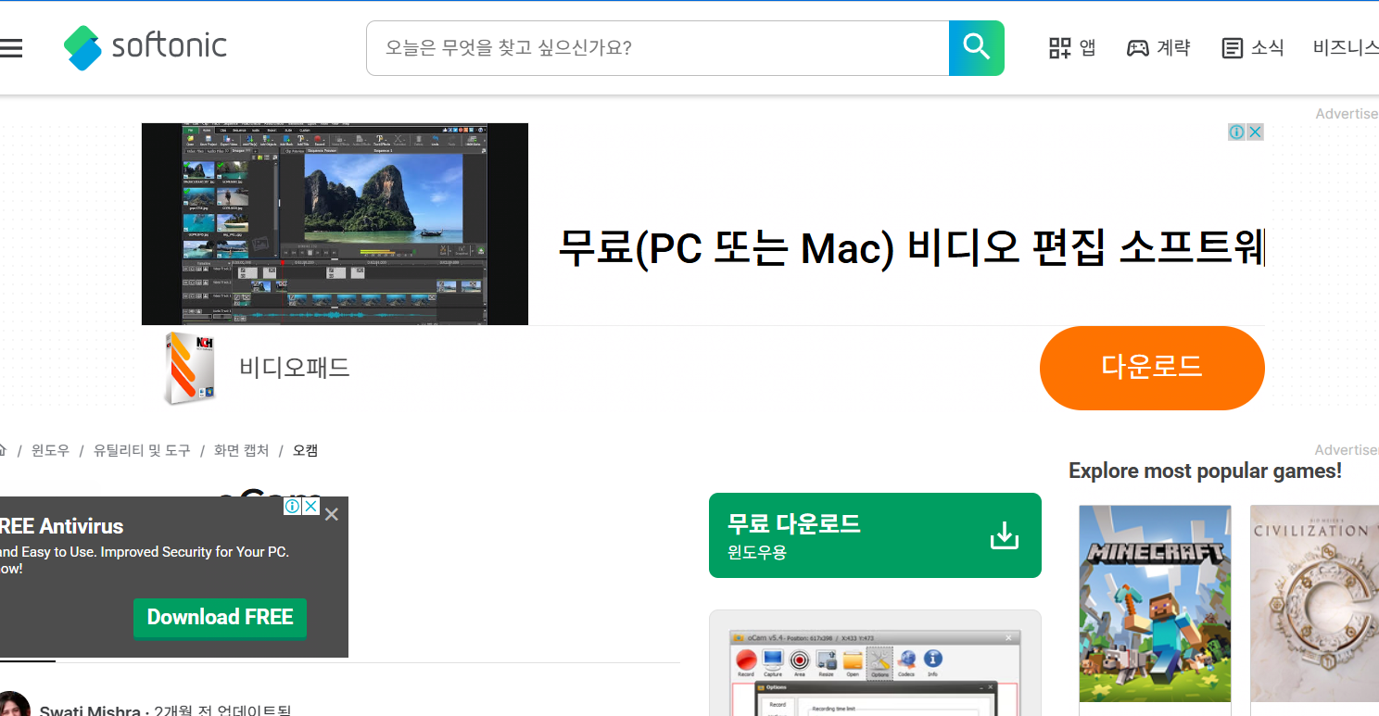Image resolution: width=1379 pixels, height=716 pixels.
Task: Select 비즈니스 in the top navigation
Action: click(x=1346, y=47)
